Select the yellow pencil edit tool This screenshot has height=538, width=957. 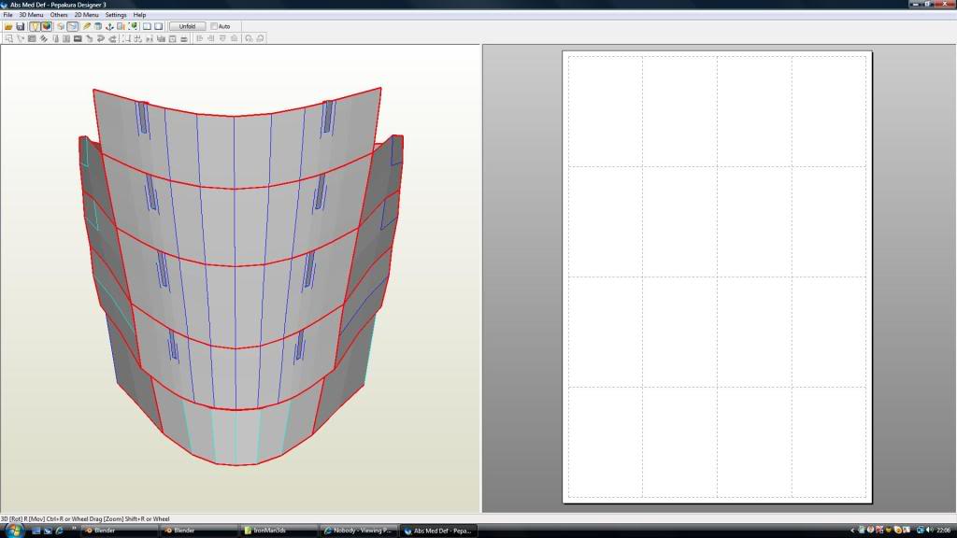pyautogui.click(x=87, y=26)
